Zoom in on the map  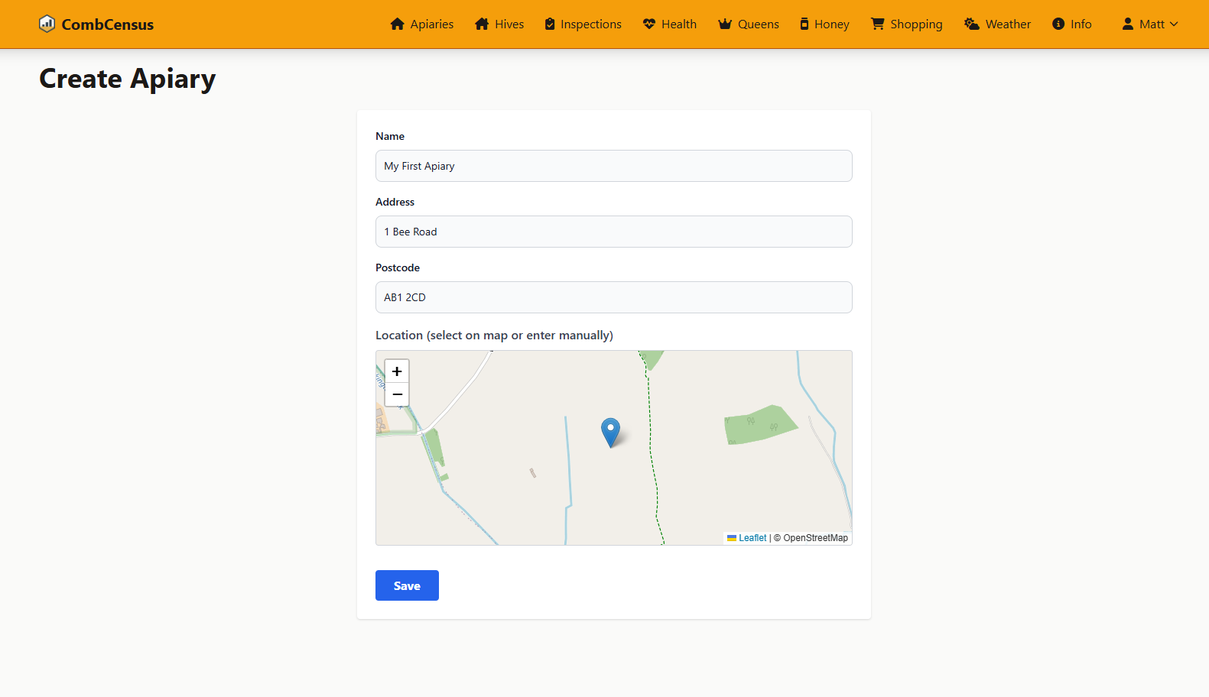point(397,371)
